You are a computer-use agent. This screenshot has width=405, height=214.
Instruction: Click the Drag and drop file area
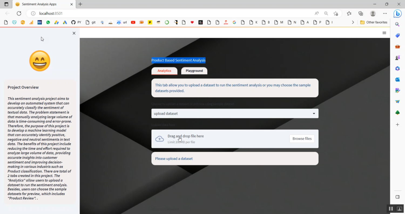[235, 139]
